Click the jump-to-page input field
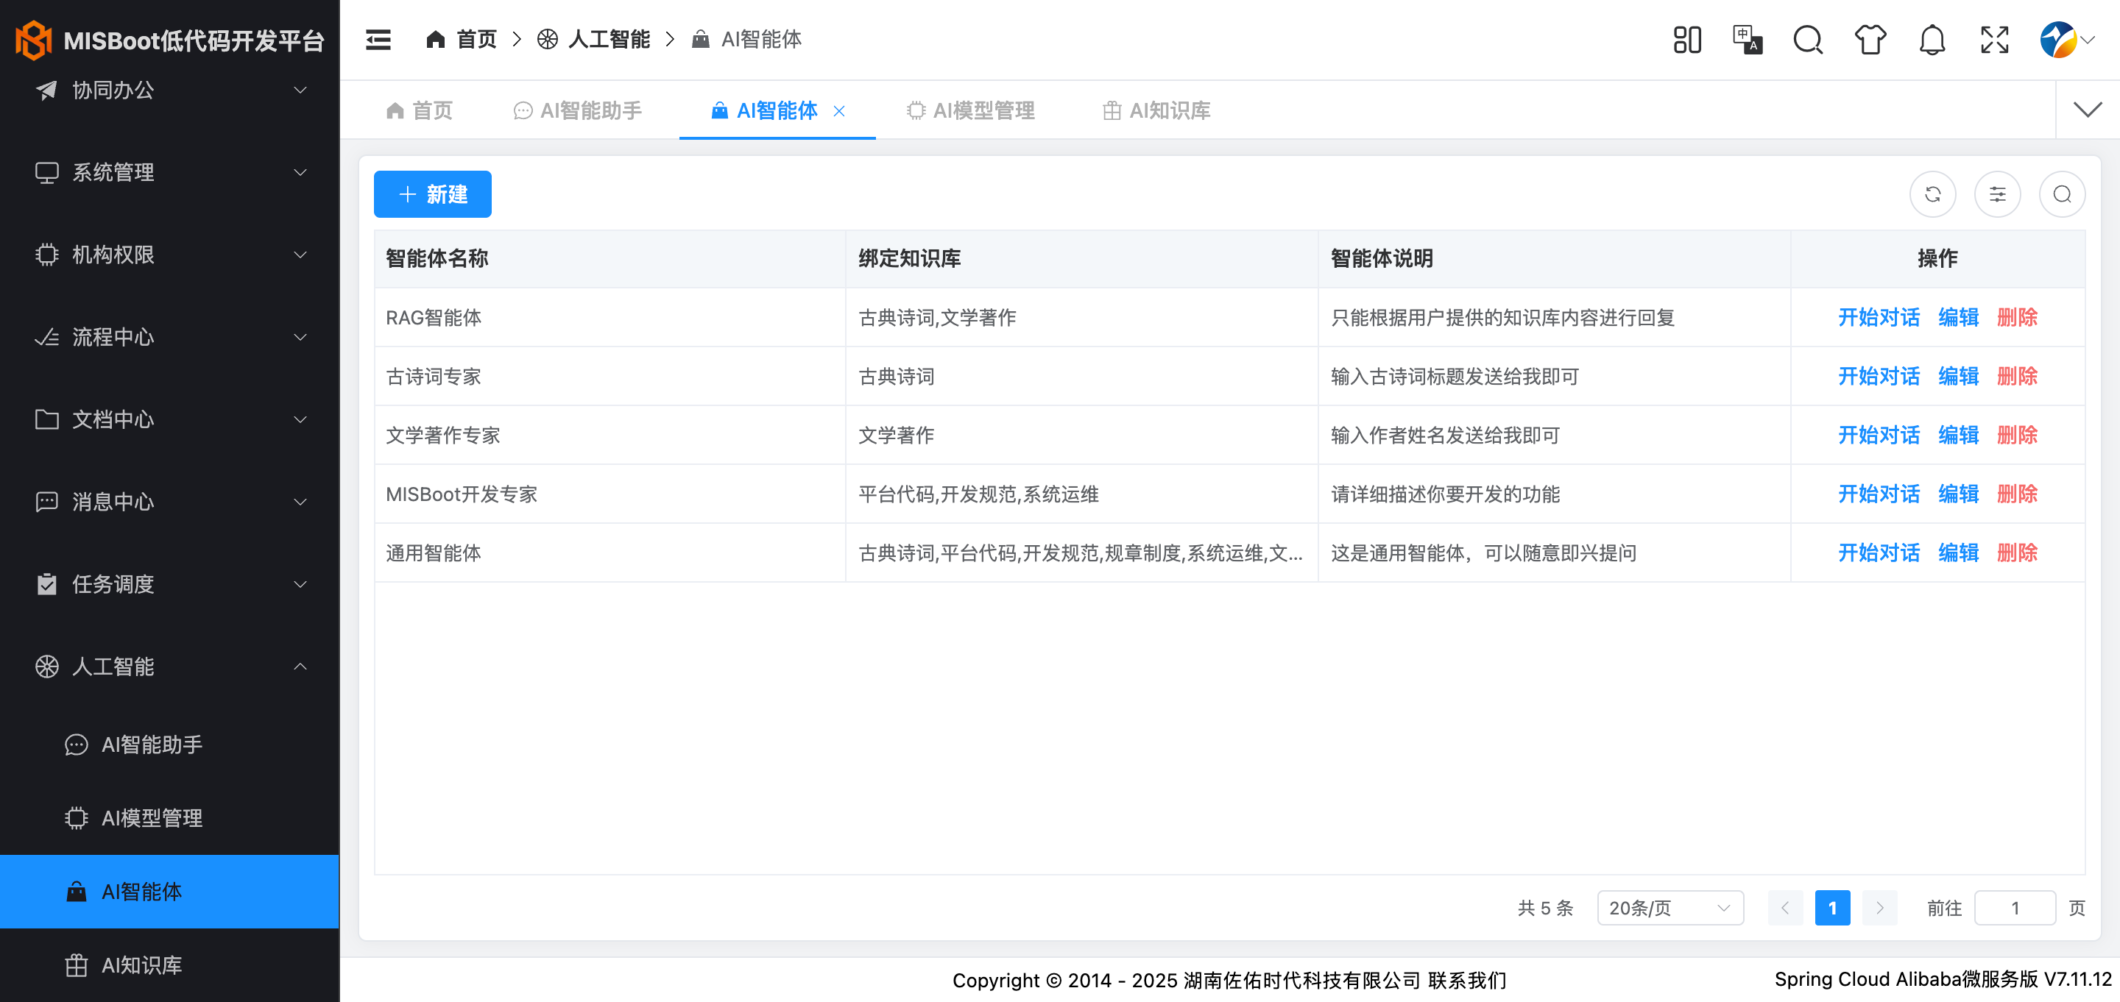 tap(2015, 907)
